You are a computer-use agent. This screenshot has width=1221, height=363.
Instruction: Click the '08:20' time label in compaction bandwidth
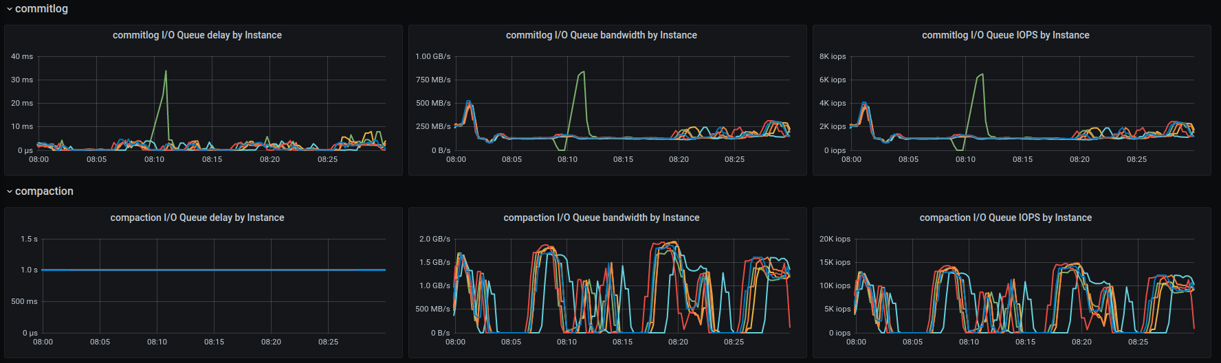(678, 342)
